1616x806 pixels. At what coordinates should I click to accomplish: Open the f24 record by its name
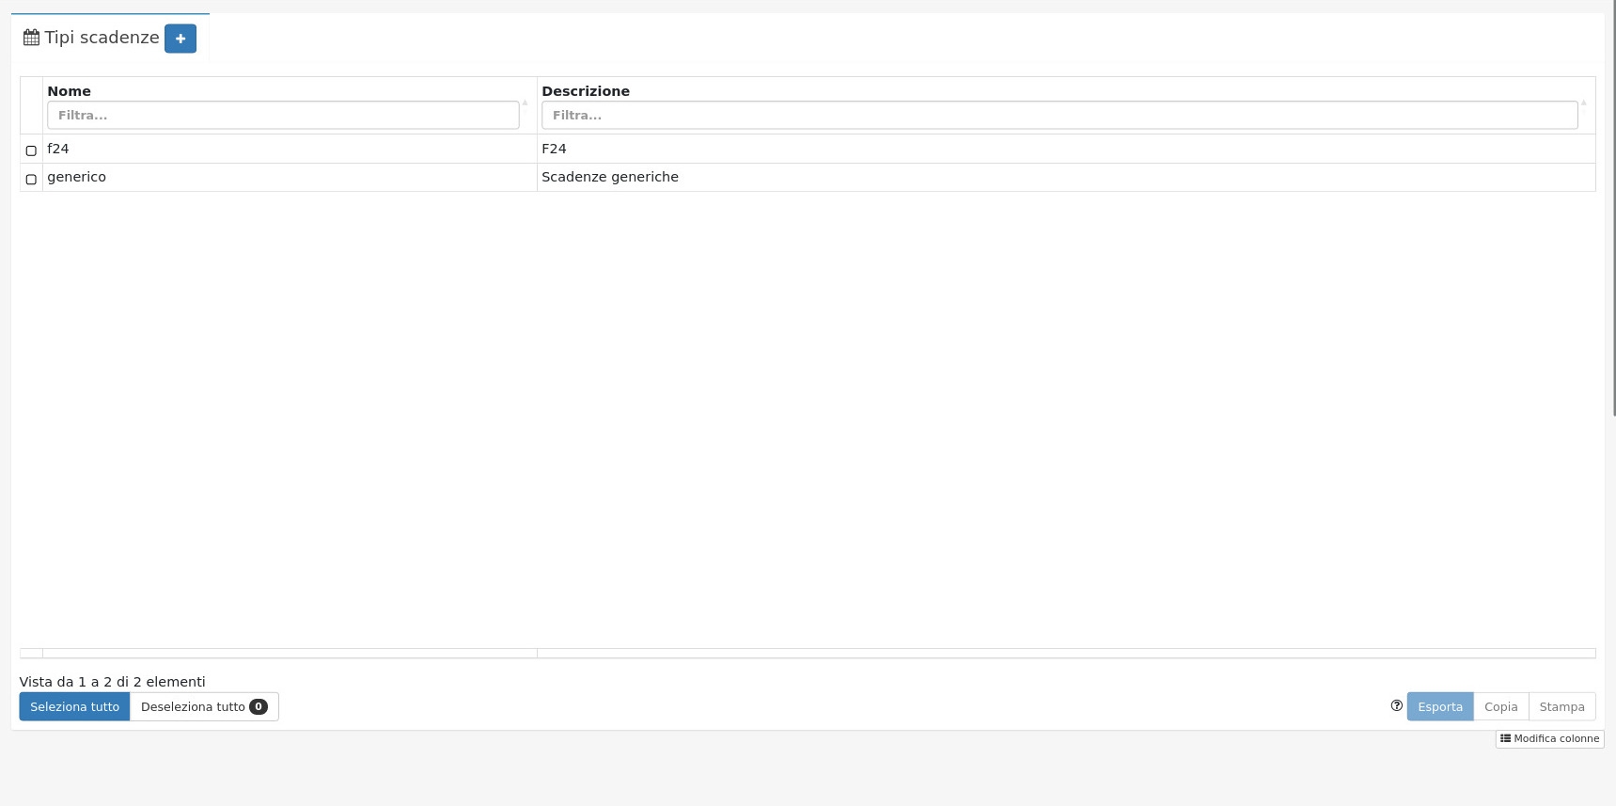click(58, 149)
